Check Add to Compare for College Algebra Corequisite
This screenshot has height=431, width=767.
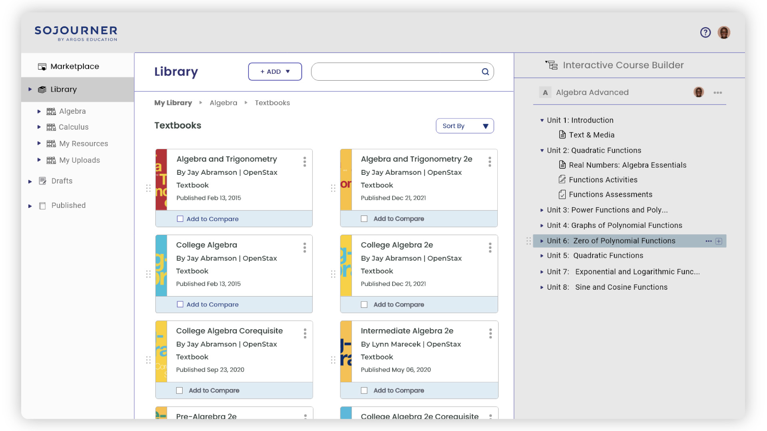pos(179,390)
